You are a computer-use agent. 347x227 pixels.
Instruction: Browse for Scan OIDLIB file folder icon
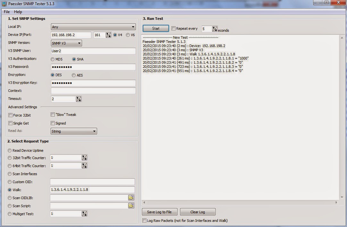coord(131,198)
